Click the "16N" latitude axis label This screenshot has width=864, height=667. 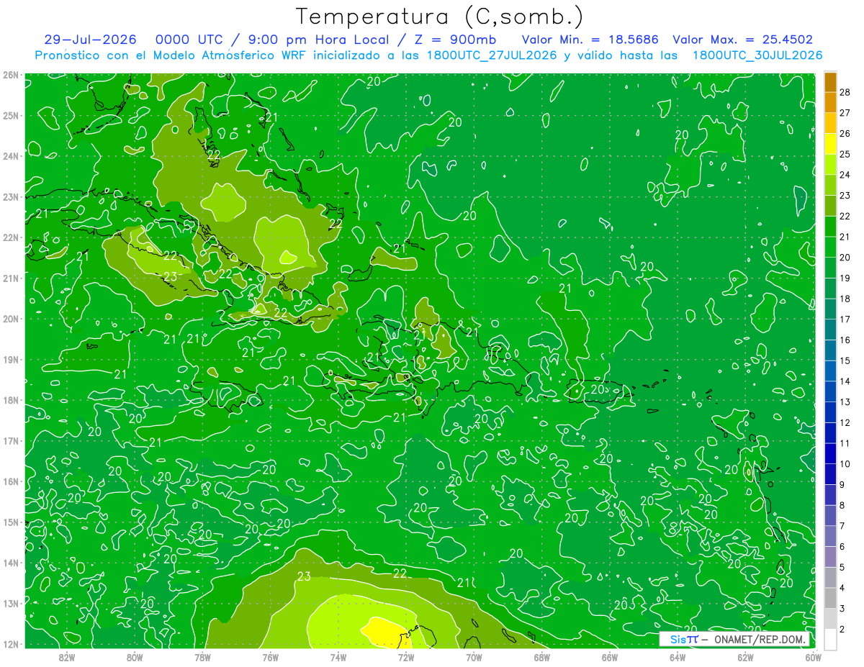[11, 481]
